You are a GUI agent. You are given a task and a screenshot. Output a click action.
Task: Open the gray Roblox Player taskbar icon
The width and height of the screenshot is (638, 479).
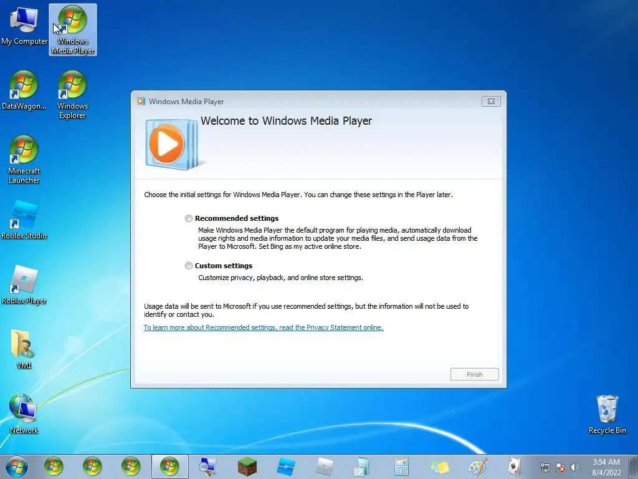pos(324,467)
